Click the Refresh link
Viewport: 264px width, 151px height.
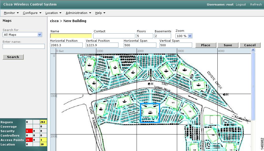(256, 4)
